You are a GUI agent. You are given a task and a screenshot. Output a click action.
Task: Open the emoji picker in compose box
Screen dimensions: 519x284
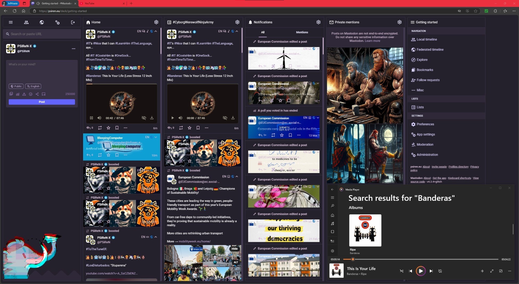tap(31, 94)
